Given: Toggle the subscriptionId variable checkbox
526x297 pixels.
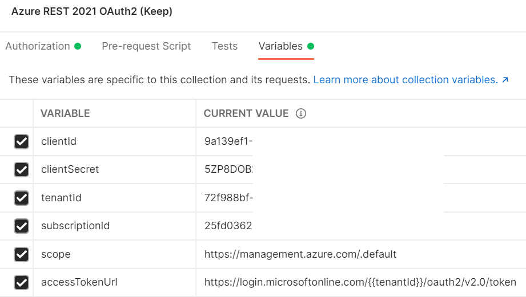Looking at the screenshot, I should pyautogui.click(x=22, y=226).
